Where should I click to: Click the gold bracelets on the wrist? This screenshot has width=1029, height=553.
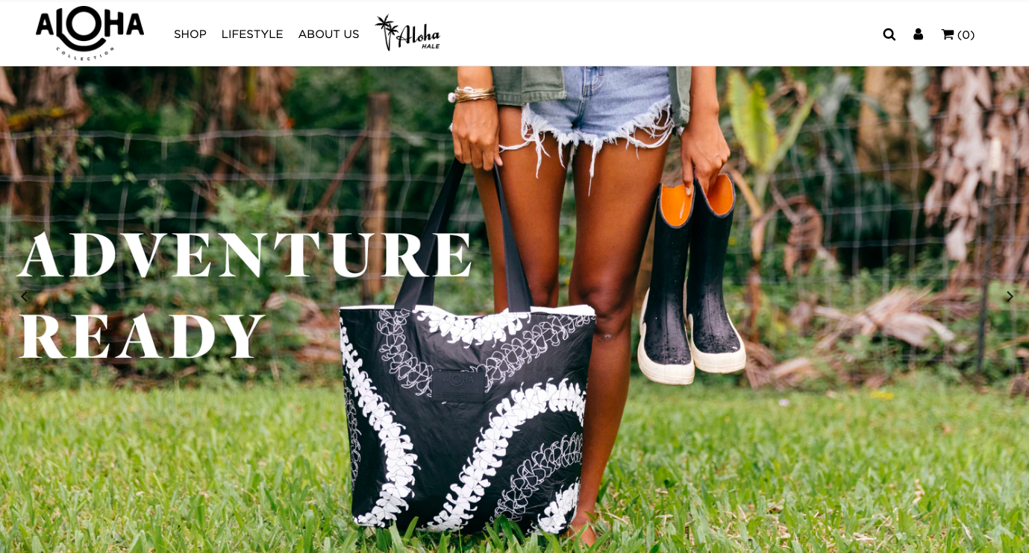pos(475,95)
